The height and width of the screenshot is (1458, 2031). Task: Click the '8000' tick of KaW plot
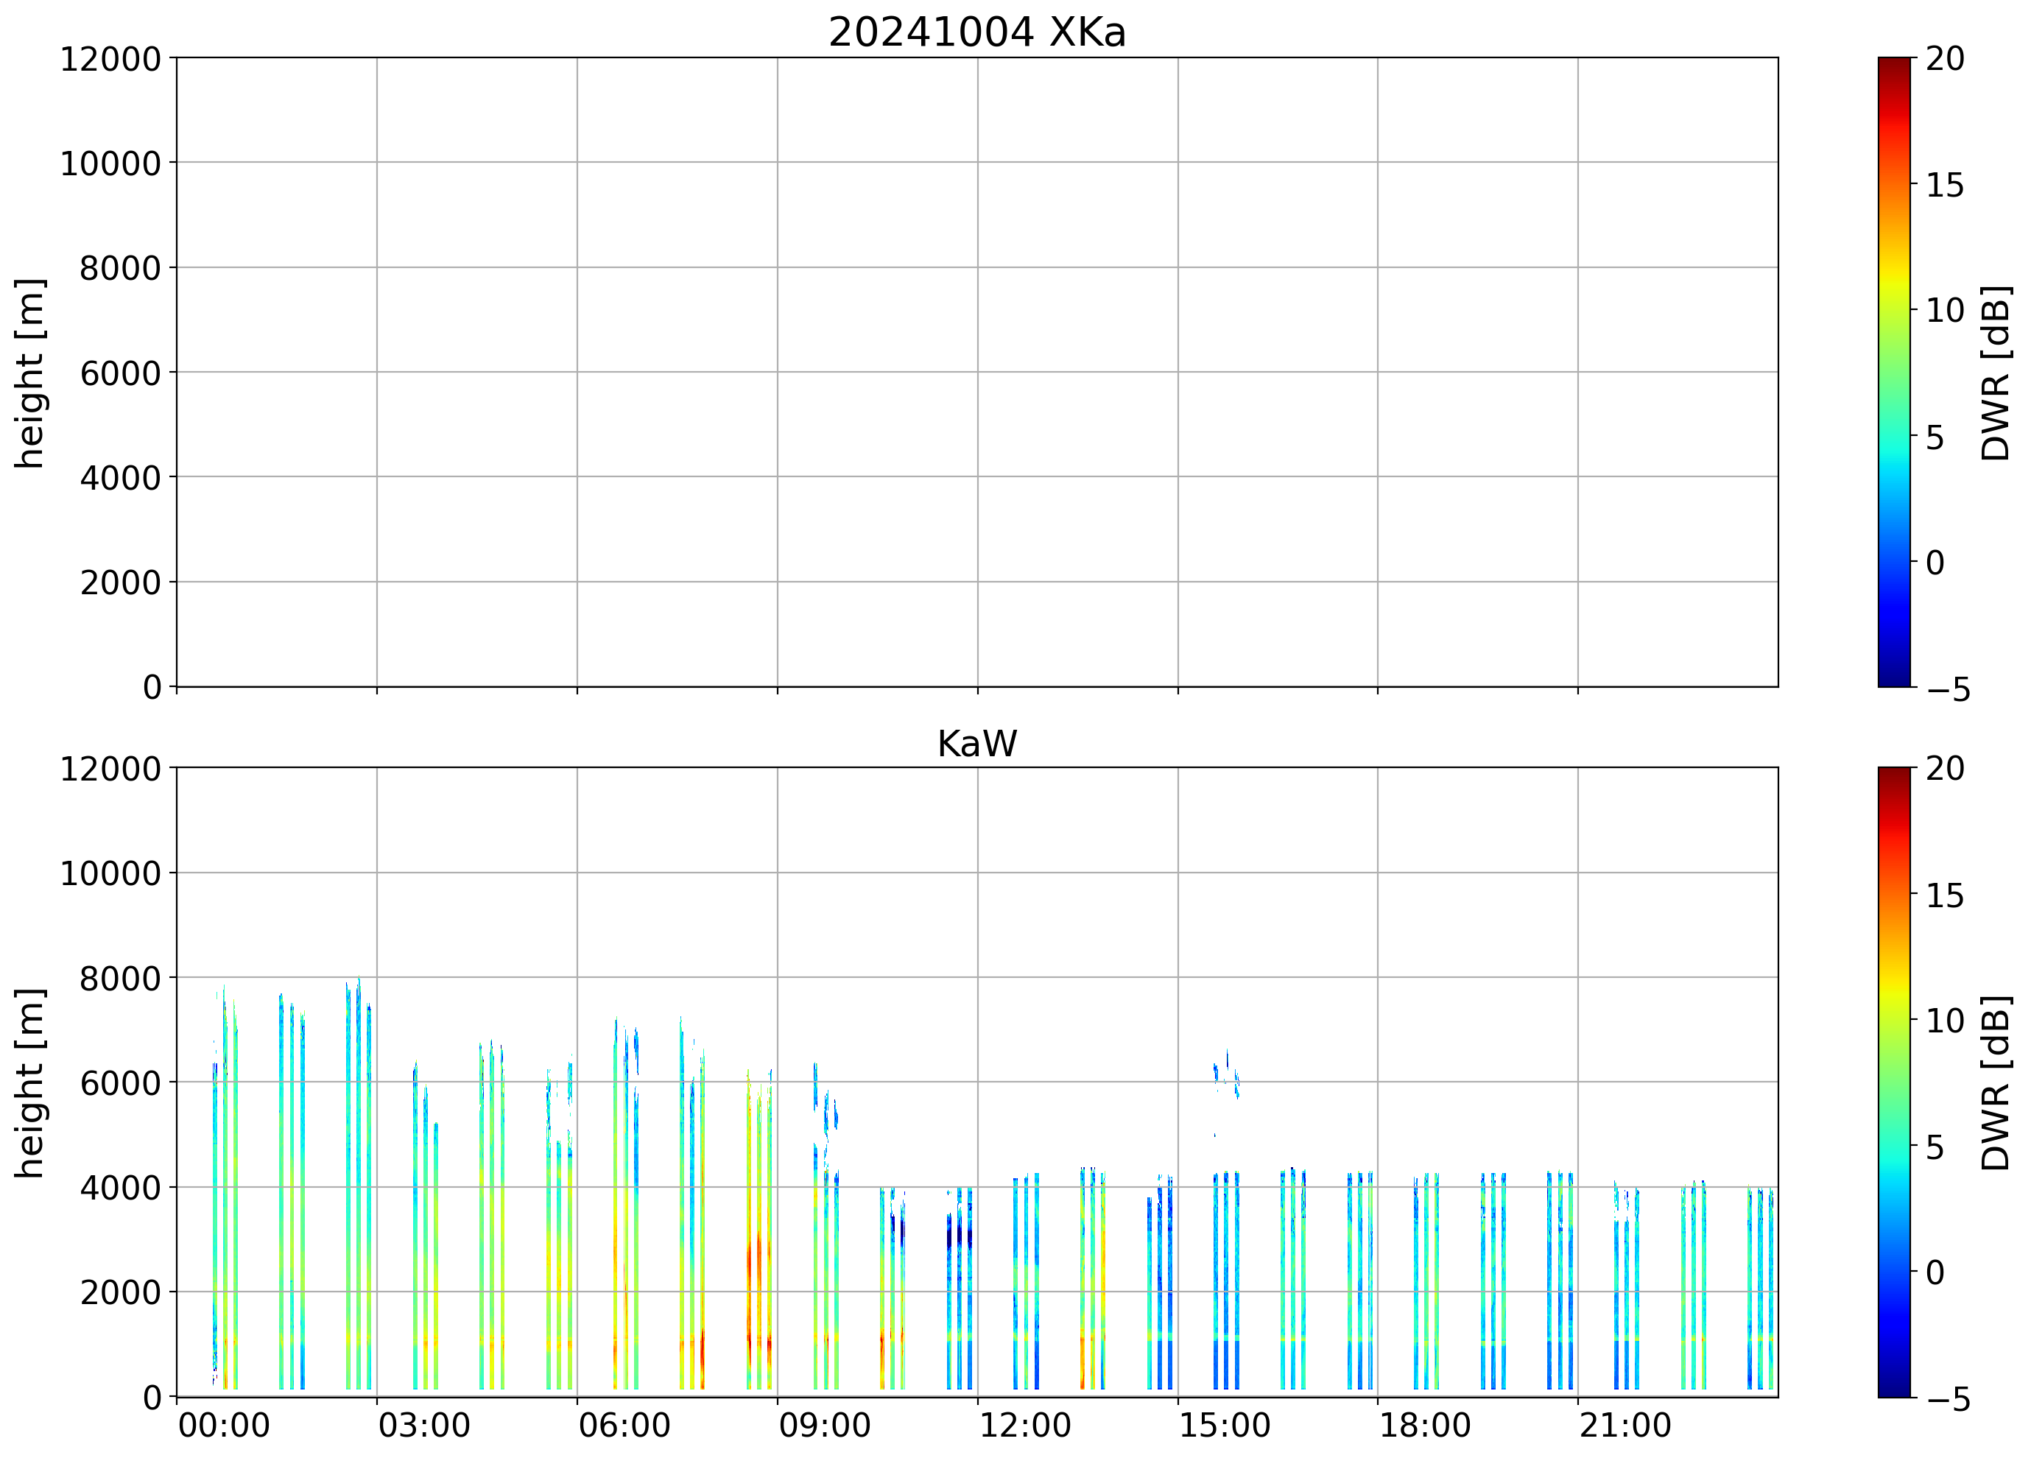point(120,979)
